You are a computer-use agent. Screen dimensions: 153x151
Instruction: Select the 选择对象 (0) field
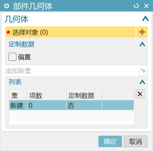(70, 32)
